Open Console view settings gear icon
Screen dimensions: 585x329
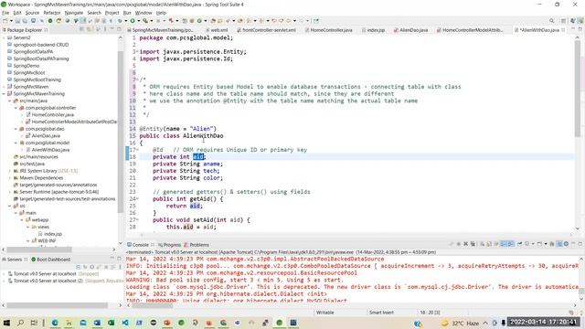point(567,244)
